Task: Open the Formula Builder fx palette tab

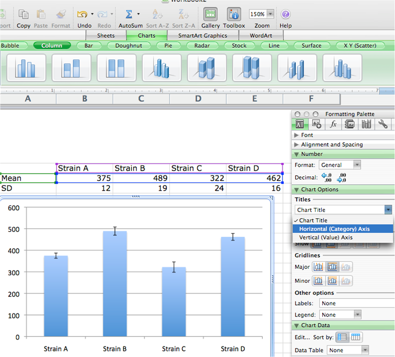Action: point(333,124)
